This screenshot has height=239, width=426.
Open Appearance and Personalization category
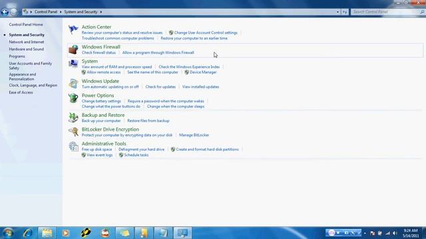tap(22, 77)
